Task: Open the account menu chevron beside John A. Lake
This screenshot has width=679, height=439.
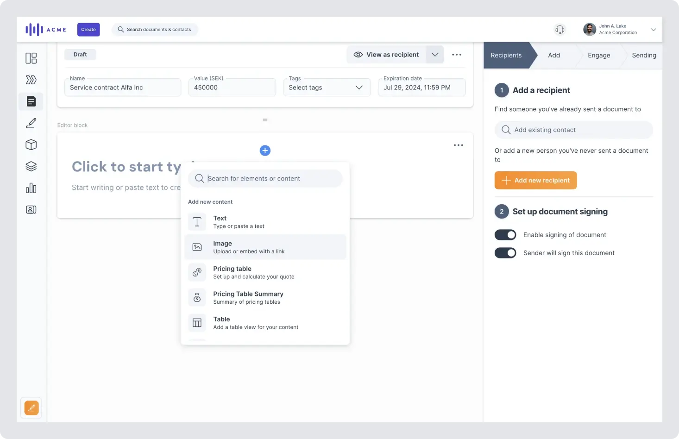Action: coord(653,29)
